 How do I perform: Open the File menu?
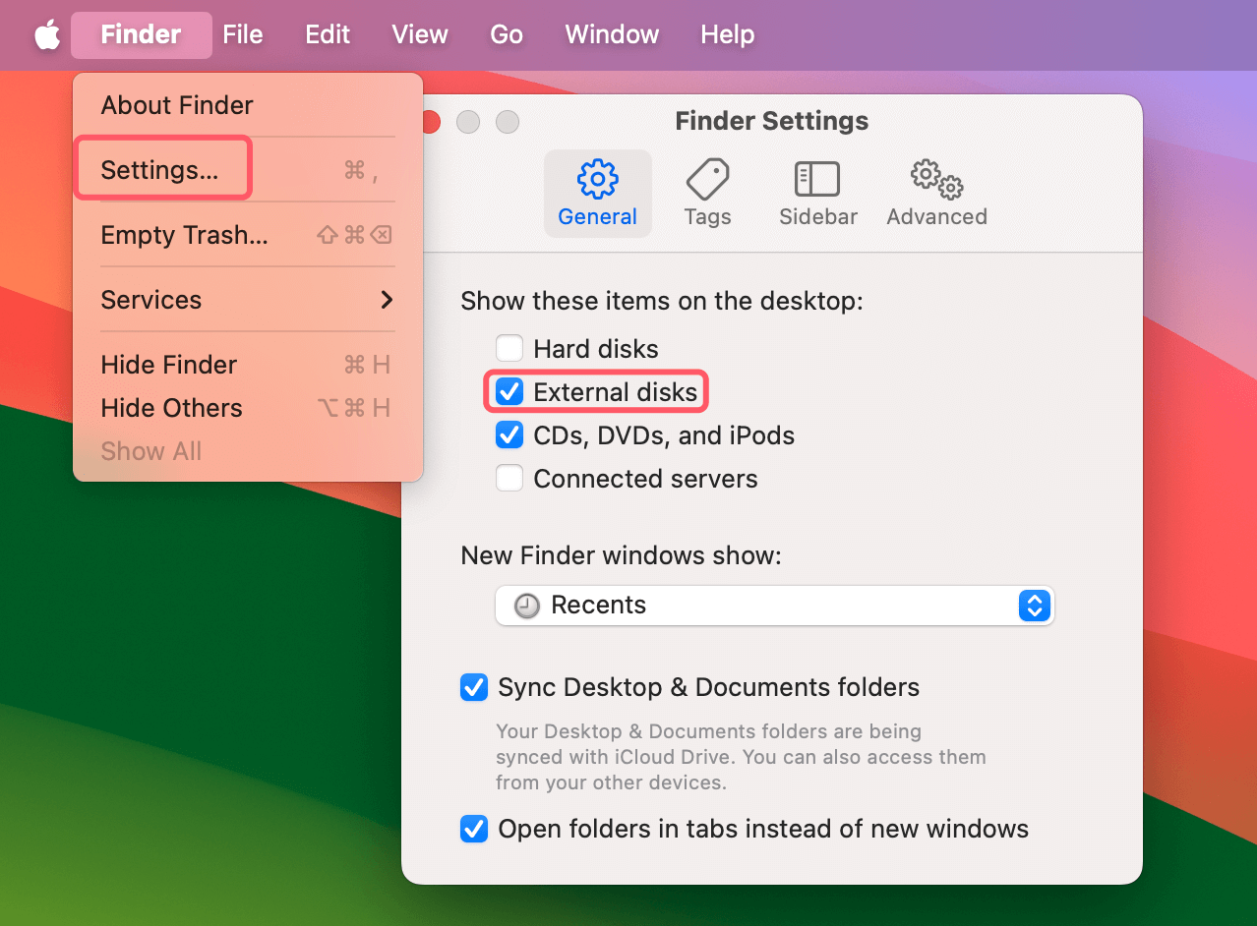point(242,34)
